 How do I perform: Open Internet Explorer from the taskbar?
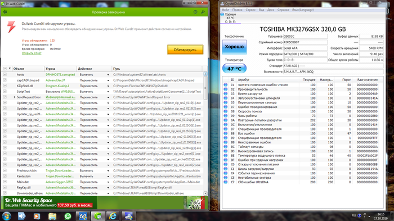point(113,216)
